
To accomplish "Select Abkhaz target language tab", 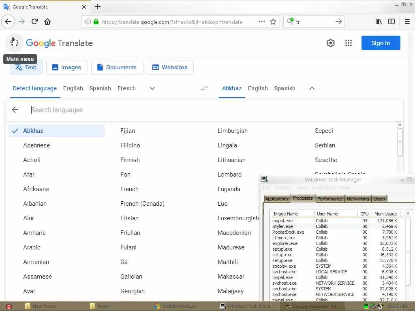I will (231, 88).
